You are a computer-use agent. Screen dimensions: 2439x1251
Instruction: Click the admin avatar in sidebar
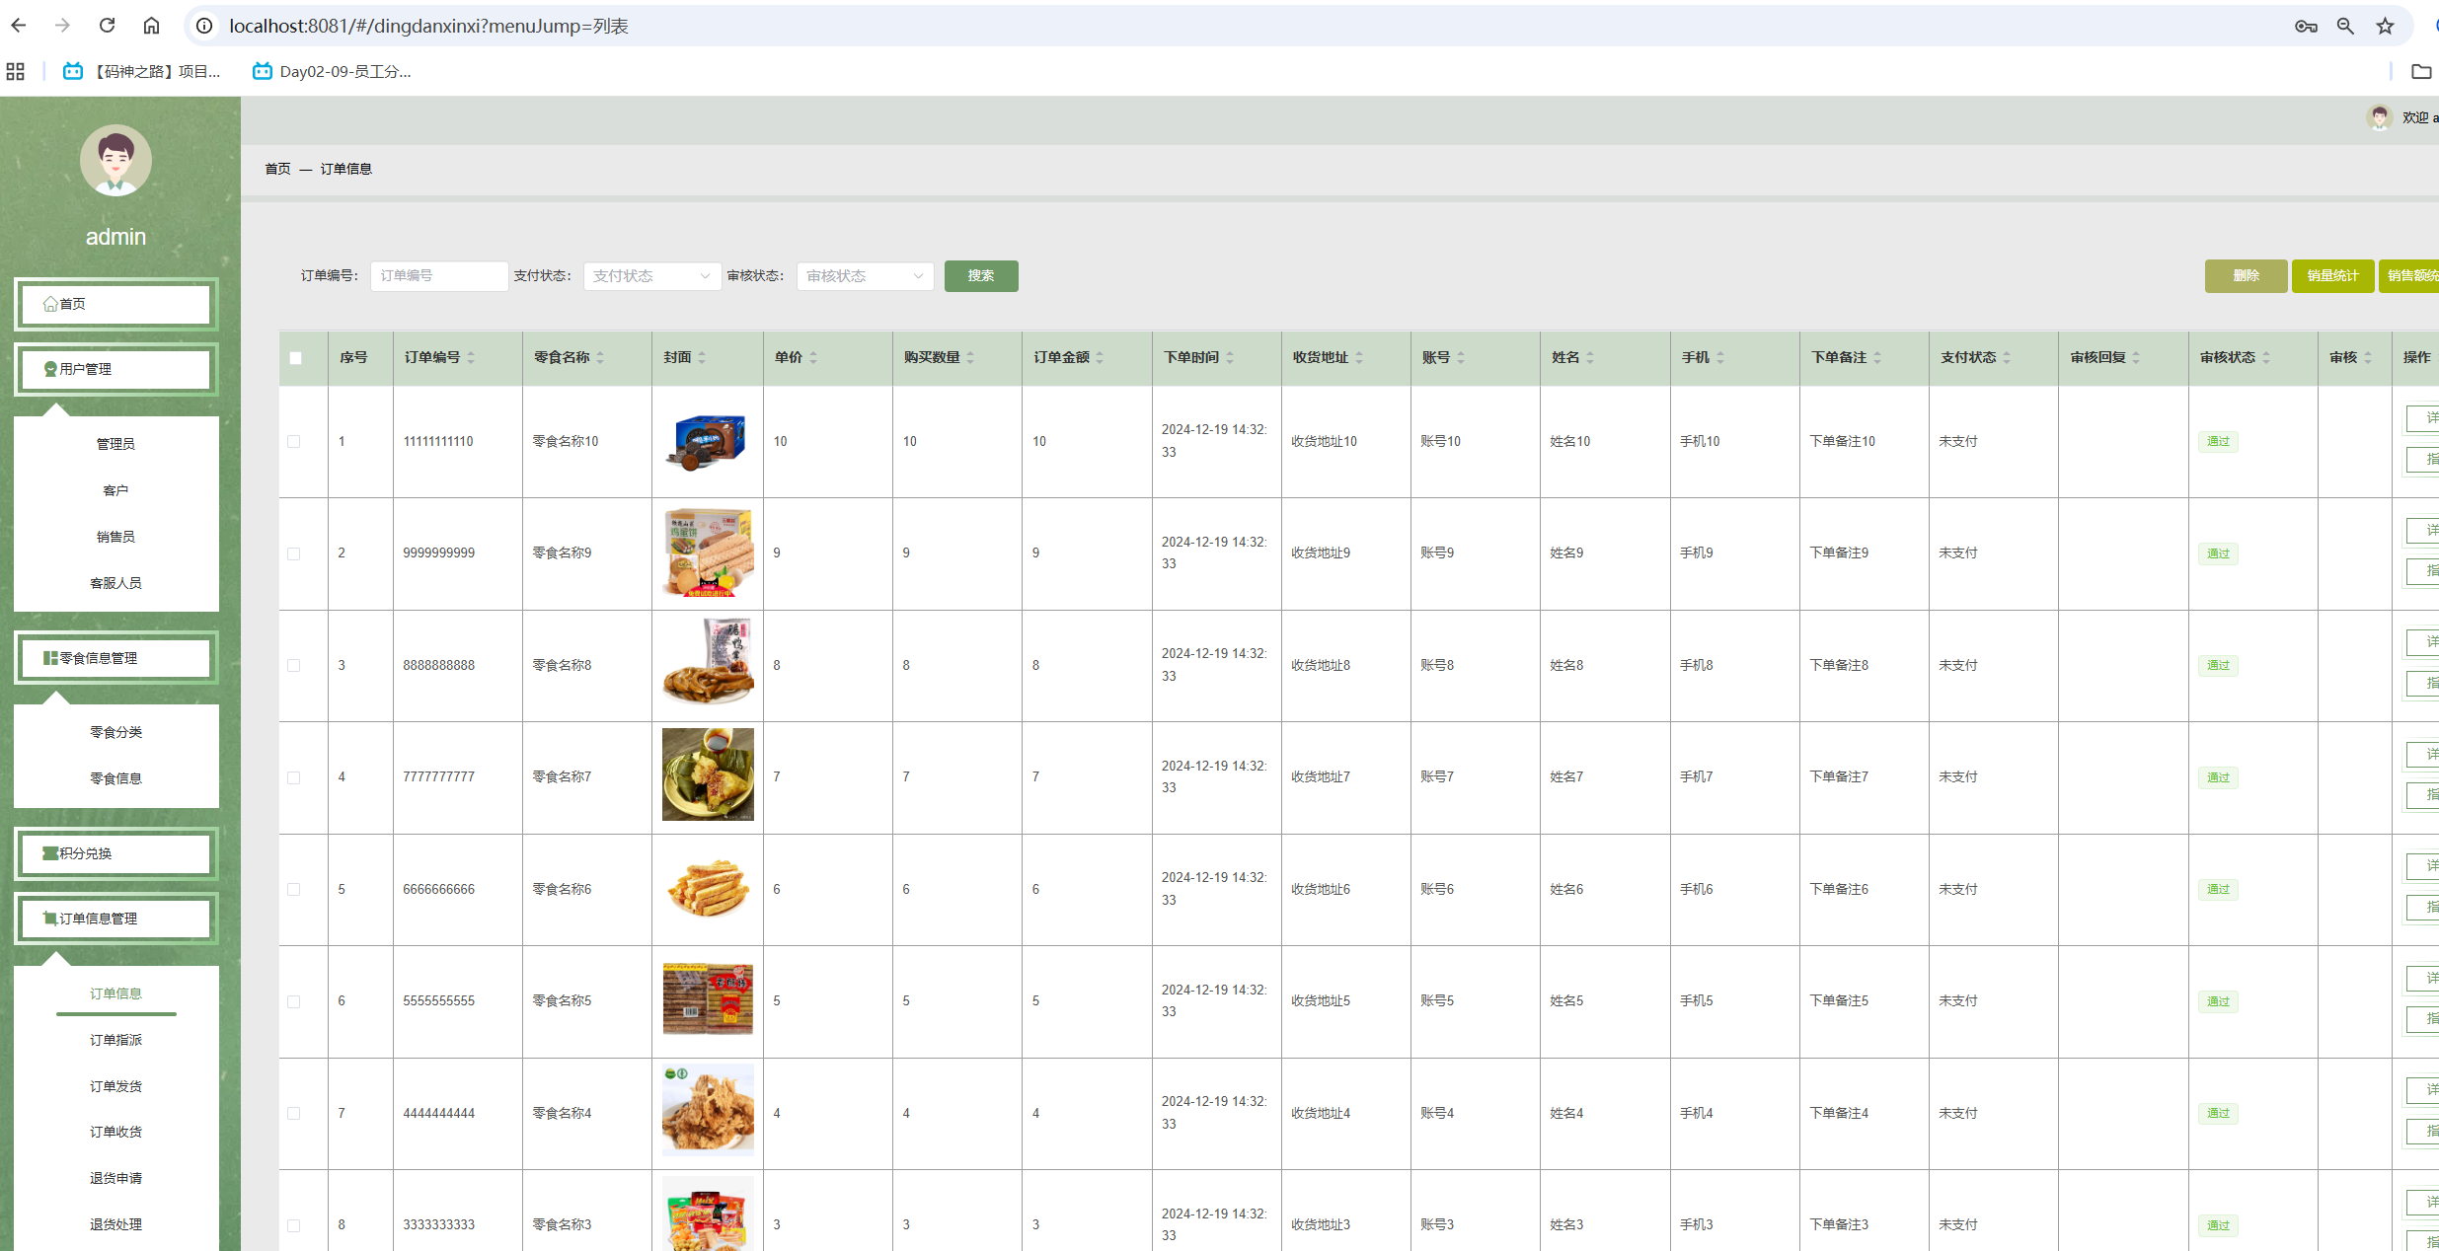(x=115, y=161)
